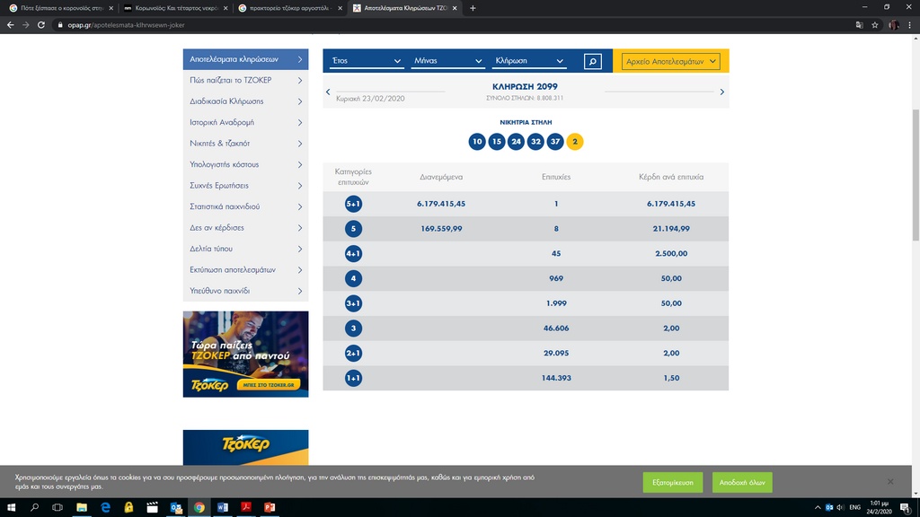This screenshot has width=920, height=517.
Task: Reload the page in browser toolbar
Action: (41, 25)
